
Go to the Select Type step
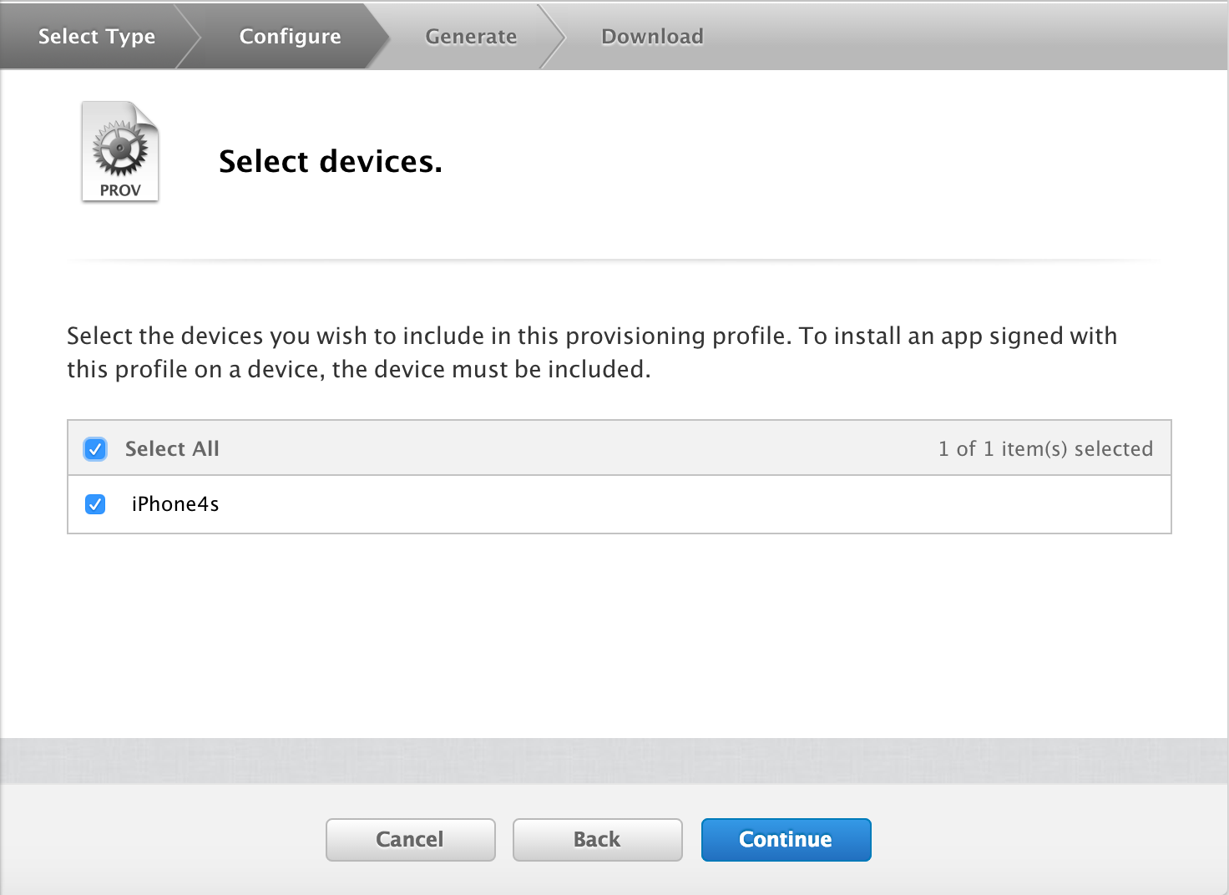click(97, 37)
